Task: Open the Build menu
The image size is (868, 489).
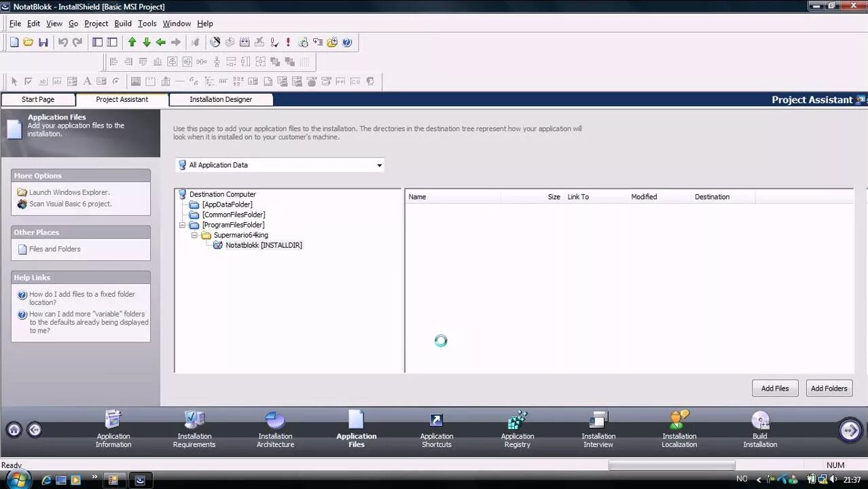Action: click(x=123, y=23)
